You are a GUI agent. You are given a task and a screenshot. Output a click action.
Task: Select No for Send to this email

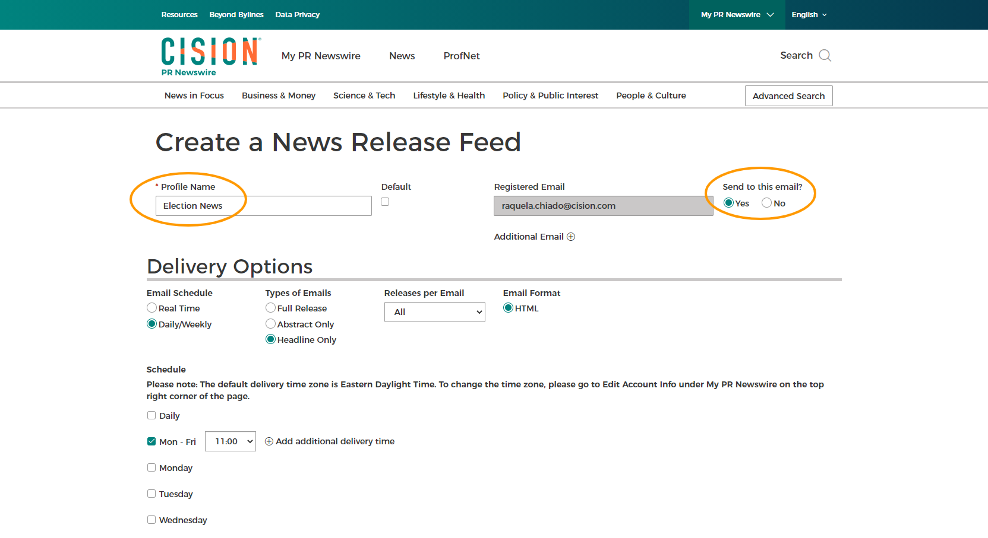click(766, 203)
